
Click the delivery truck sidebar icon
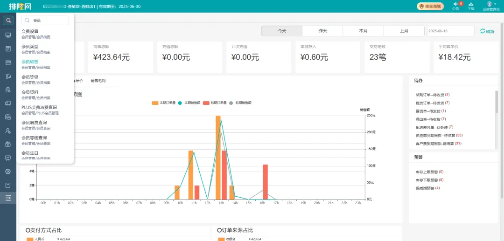point(8,103)
